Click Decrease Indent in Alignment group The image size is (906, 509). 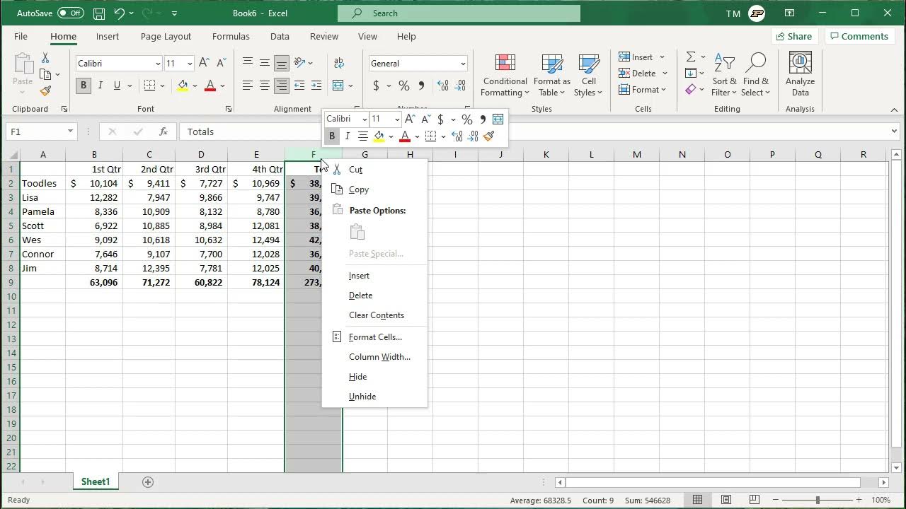(299, 86)
